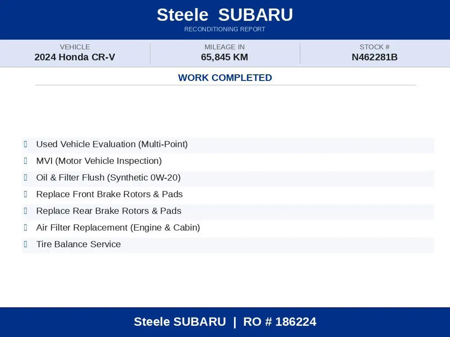Select the MVI (Motor Vehicle Inspection) item
This screenshot has width=450, height=337.
pos(228,161)
